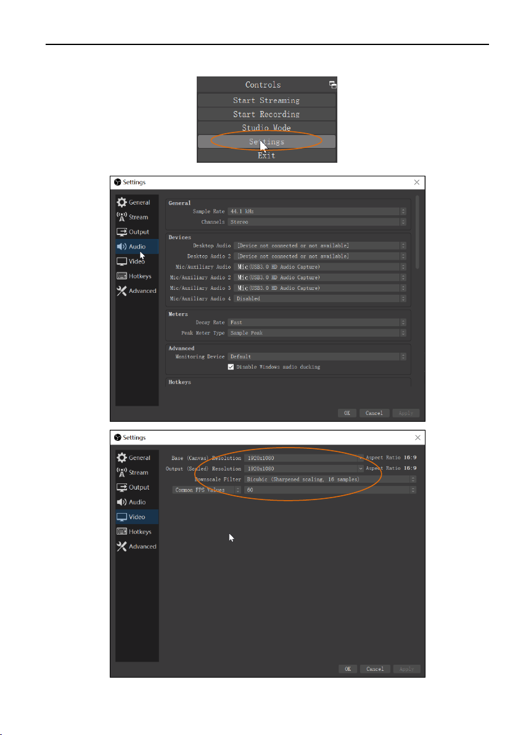Open Advanced tab in upper Settings window
The height and width of the screenshot is (735, 518).
tap(137, 290)
